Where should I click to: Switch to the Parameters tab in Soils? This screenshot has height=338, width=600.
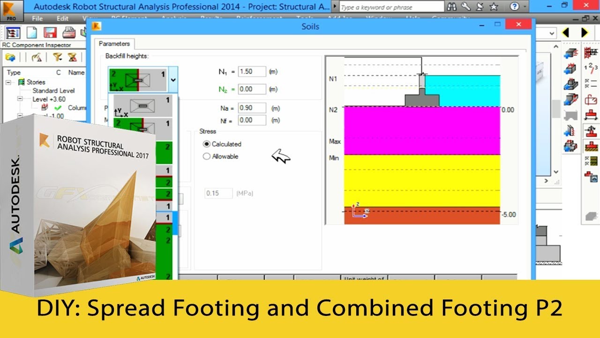click(114, 44)
